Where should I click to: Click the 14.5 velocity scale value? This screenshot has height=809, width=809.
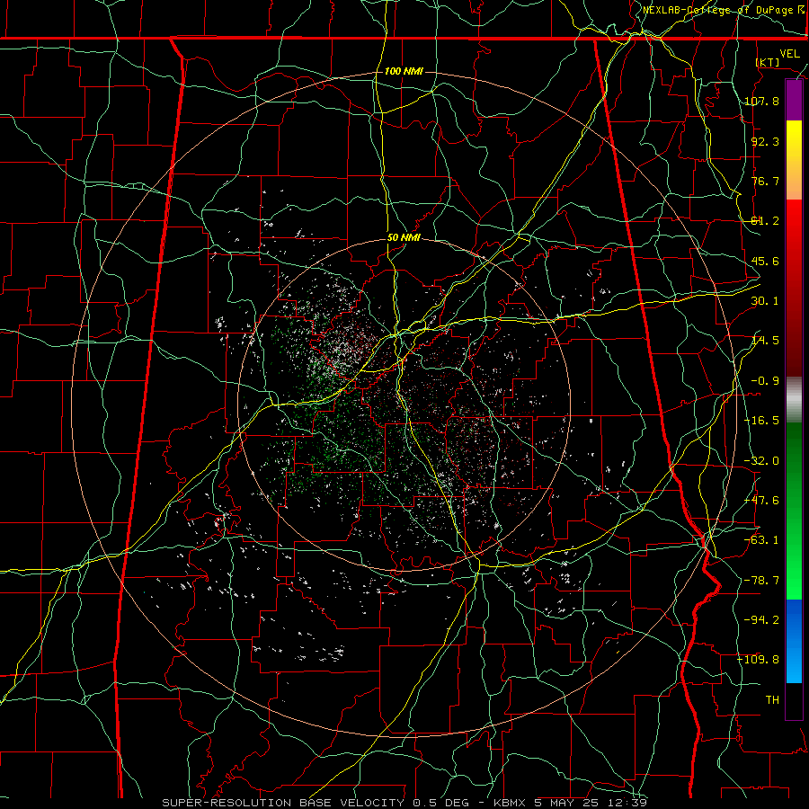click(x=765, y=341)
